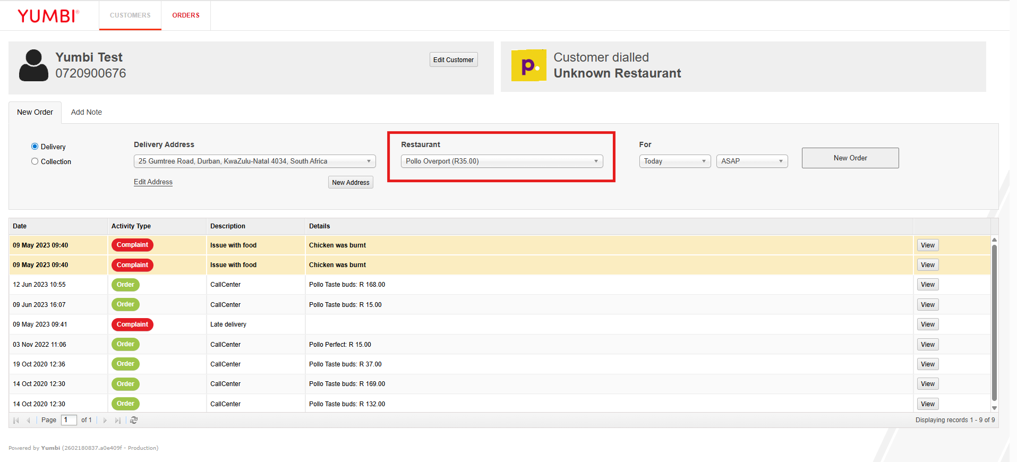1017x462 pixels.
Task: Jump to last page of records
Action: coord(117,420)
